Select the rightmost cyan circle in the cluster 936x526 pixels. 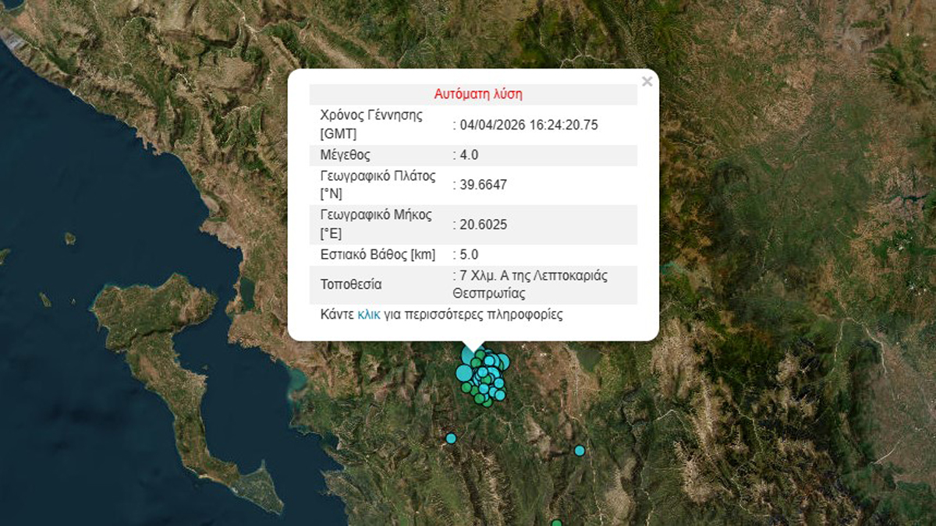tap(505, 361)
